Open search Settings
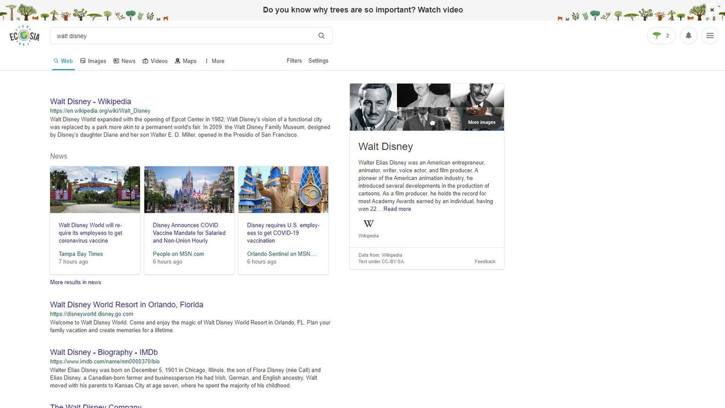Viewport: 725px width, 408px height. click(x=318, y=60)
